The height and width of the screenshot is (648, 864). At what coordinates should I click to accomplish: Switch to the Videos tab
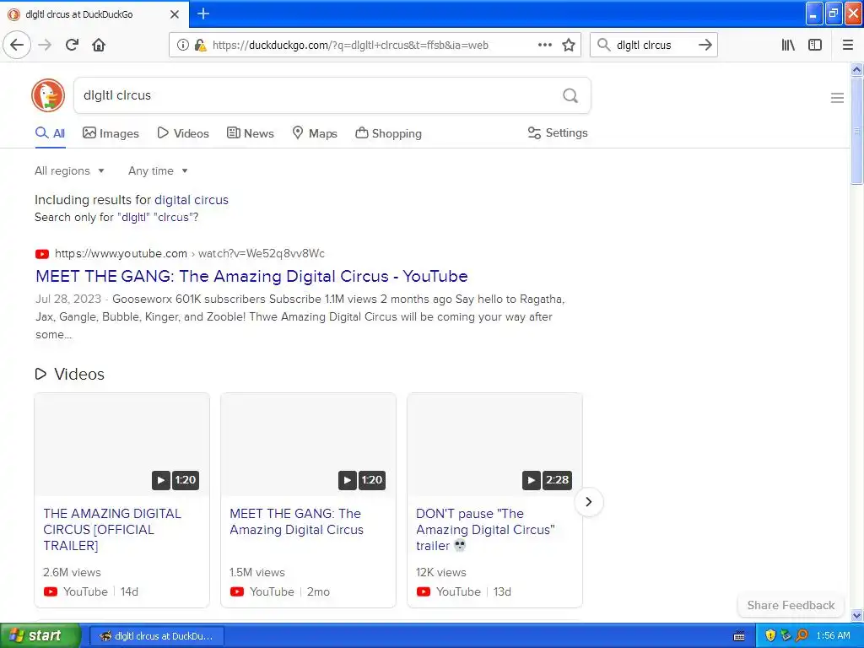183,133
